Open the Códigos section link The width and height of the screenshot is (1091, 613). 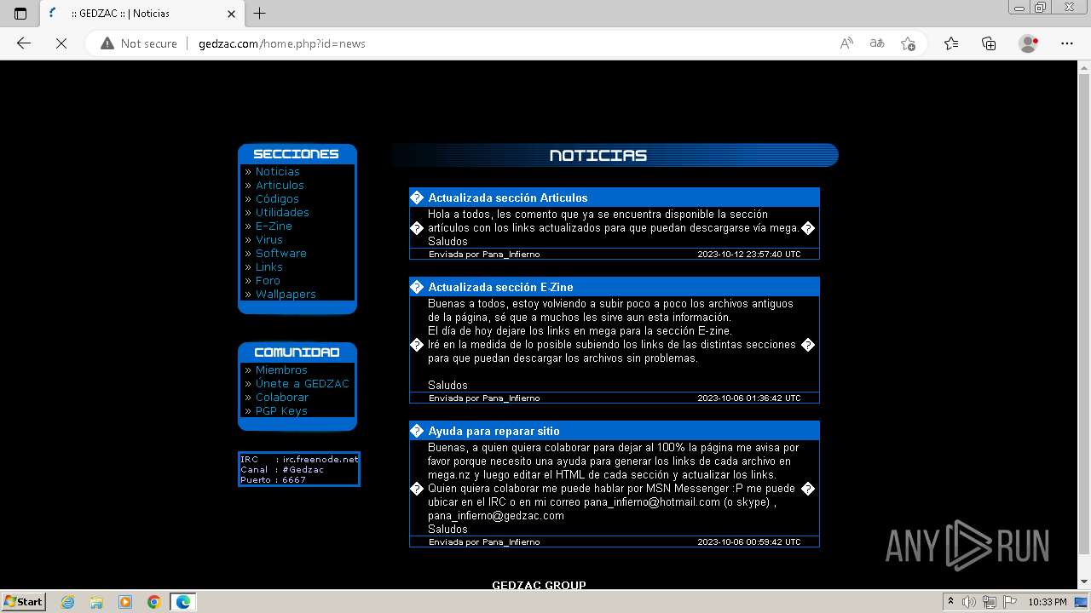click(x=277, y=198)
